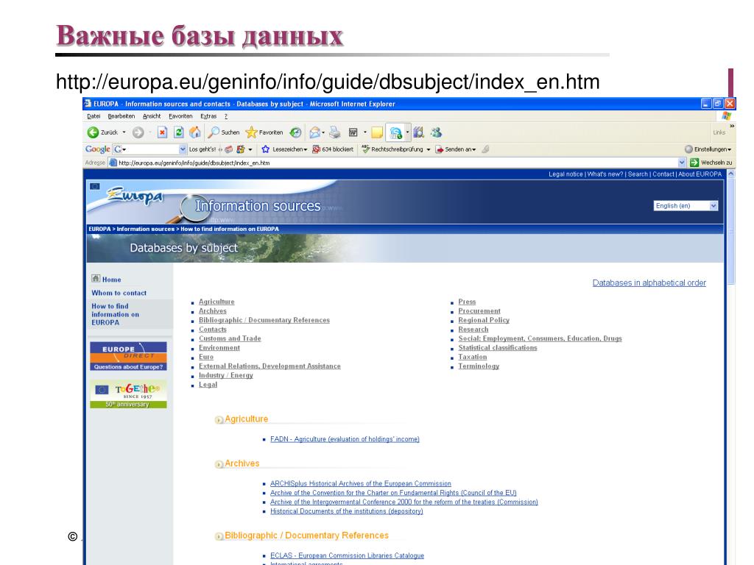Image resolution: width=754 pixels, height=565 pixels.
Task: Expand the Links toolbar chevron
Action: tap(732, 127)
